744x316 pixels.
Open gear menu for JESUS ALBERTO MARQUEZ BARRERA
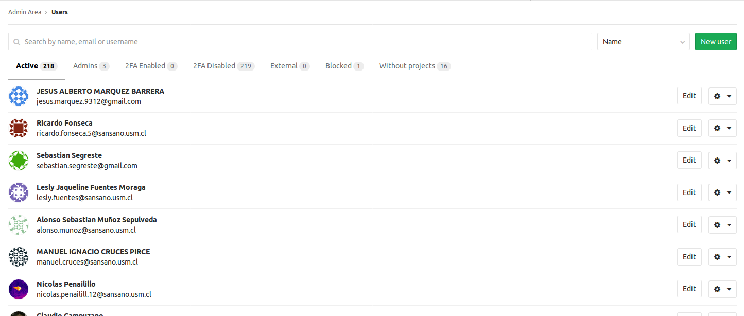click(722, 96)
